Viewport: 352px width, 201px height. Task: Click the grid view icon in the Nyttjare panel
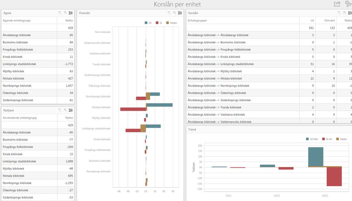tap(71, 110)
